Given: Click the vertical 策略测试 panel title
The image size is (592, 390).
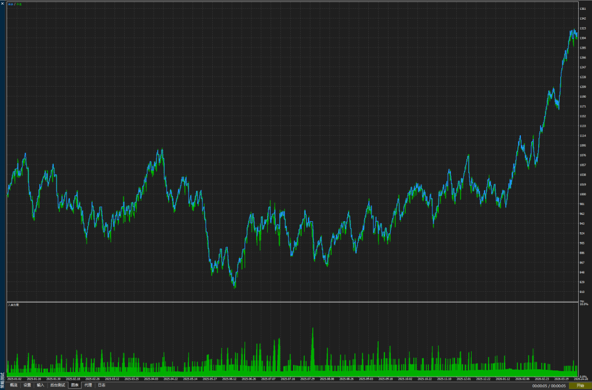Looking at the screenshot, I should (x=2, y=378).
